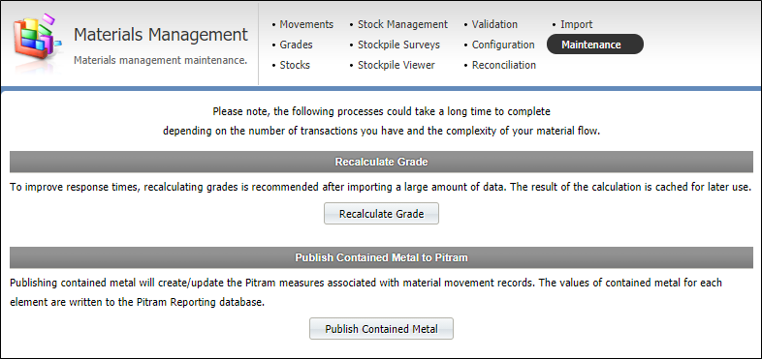762x359 pixels.
Task: Select Stock Management in navigation
Action: 402,24
